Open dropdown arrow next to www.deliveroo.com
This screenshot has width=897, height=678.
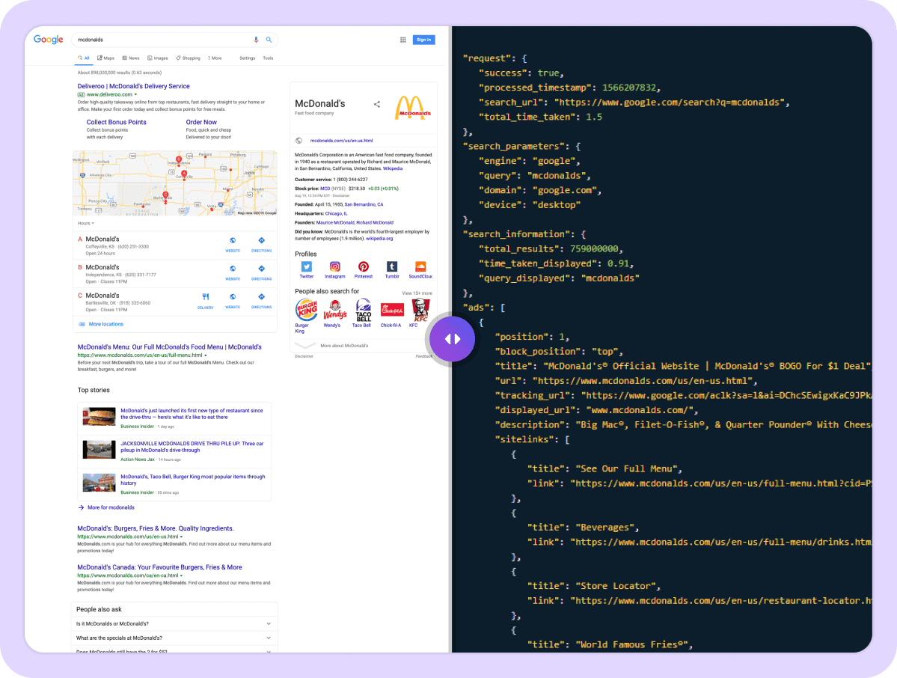click(x=135, y=94)
